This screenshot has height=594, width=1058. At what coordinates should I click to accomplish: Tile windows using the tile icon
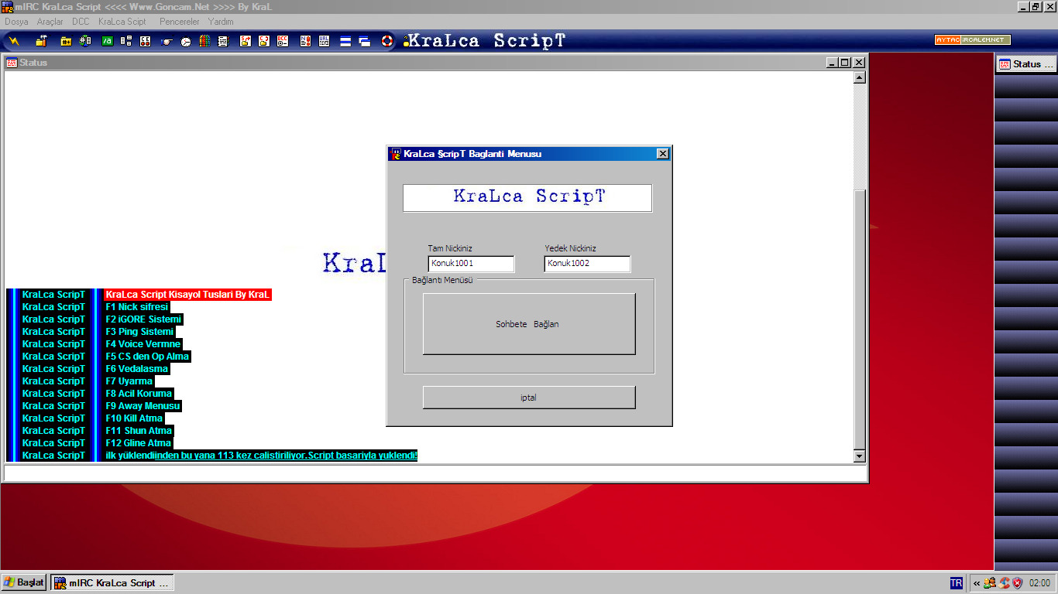[345, 42]
